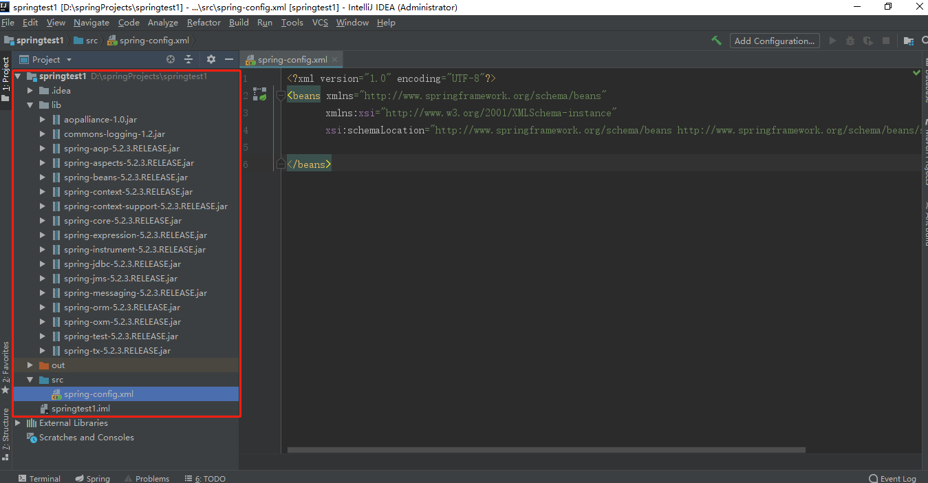Toggle the 1: Project side tool button
The width and height of the screenshot is (928, 483).
click(6, 78)
